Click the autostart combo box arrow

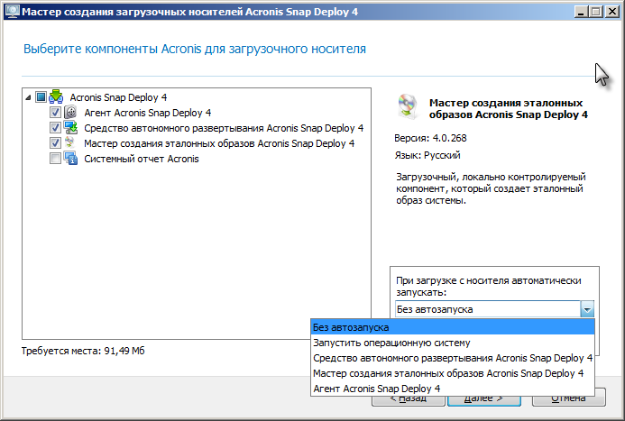coord(587,309)
